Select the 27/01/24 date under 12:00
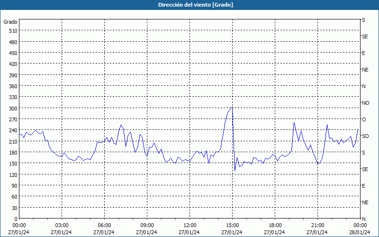The height and width of the screenshot is (237, 379). [189, 232]
